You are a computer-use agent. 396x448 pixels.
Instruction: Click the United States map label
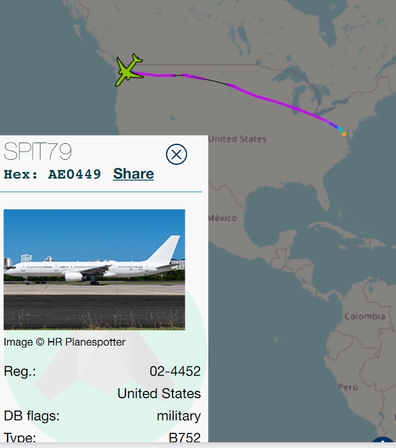pyautogui.click(x=237, y=139)
